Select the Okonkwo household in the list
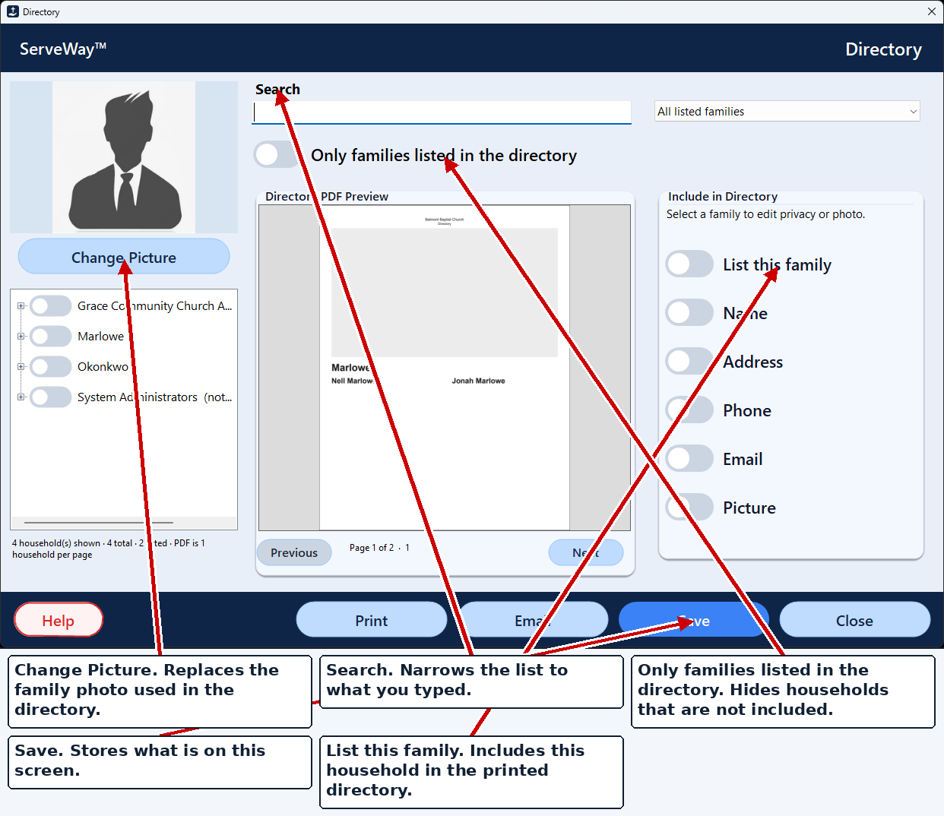 click(x=103, y=367)
